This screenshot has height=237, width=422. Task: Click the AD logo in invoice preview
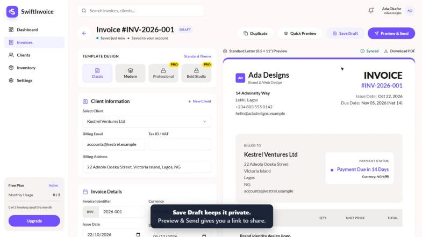pyautogui.click(x=240, y=78)
